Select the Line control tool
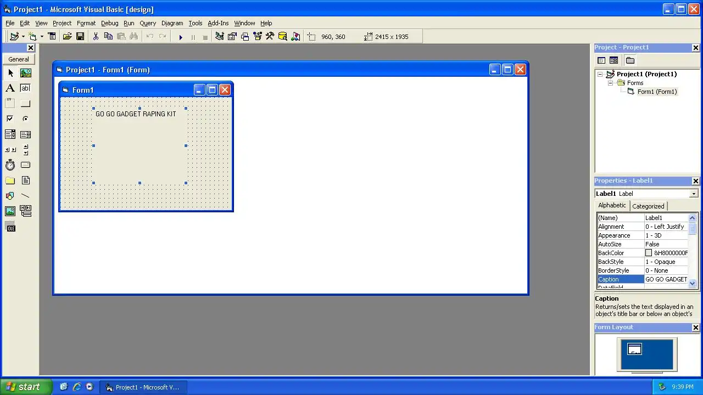The image size is (703, 395). (x=26, y=196)
